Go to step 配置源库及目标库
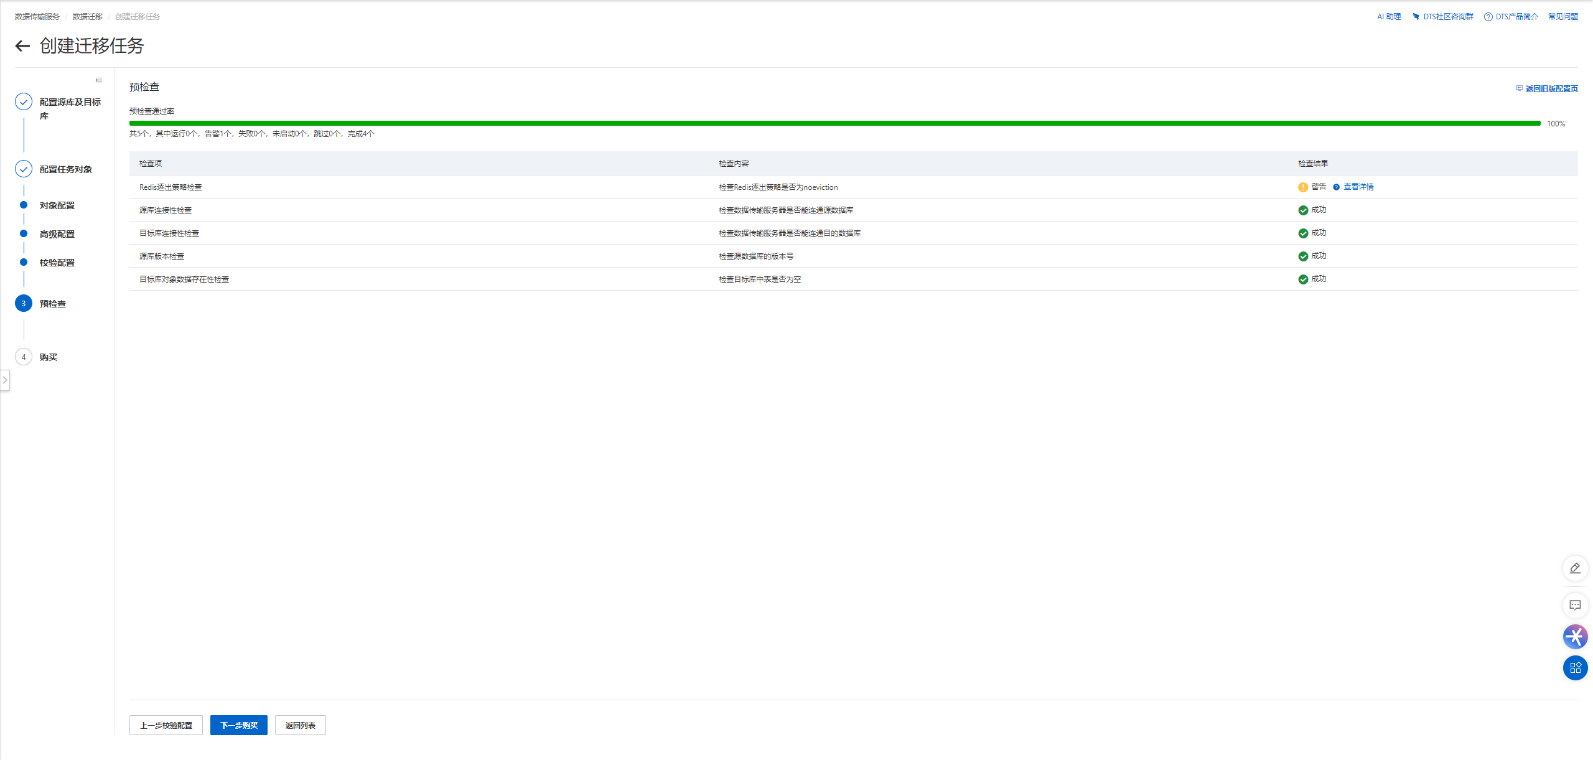This screenshot has height=760, width=1593. click(x=70, y=102)
